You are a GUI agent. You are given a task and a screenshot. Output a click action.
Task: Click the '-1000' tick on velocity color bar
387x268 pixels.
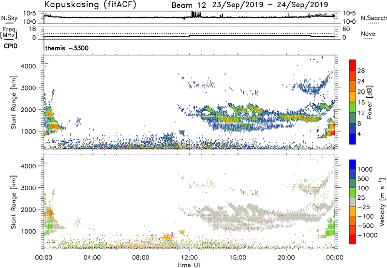click(368, 235)
